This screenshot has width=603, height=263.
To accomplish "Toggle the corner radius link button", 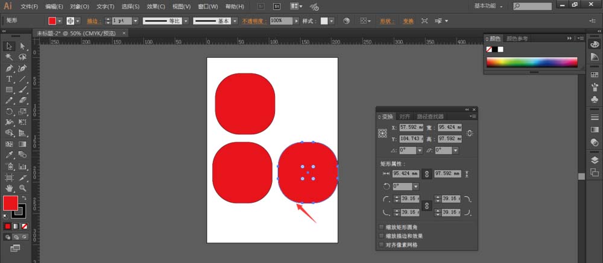I will 426,205.
